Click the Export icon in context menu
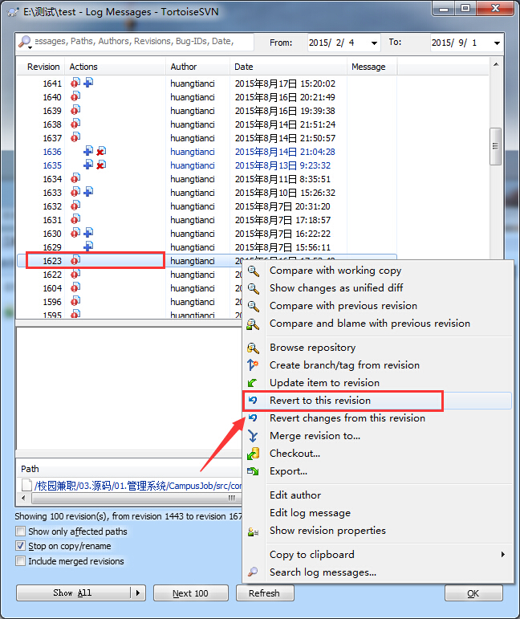 (x=253, y=471)
